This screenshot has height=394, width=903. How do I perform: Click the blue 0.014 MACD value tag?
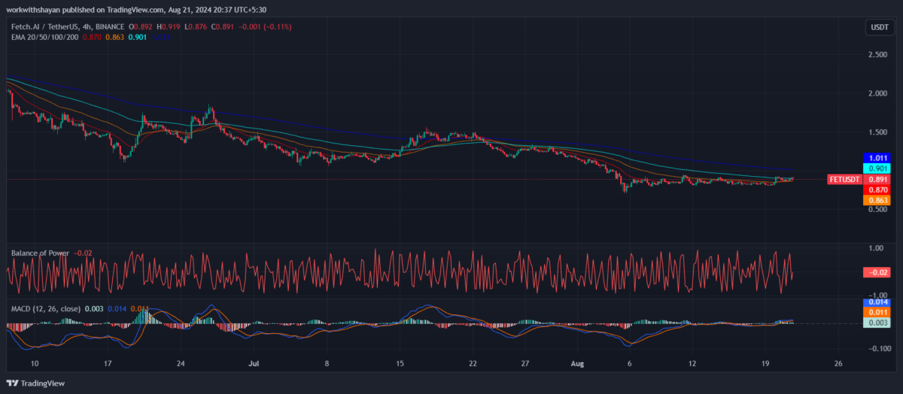pyautogui.click(x=878, y=302)
